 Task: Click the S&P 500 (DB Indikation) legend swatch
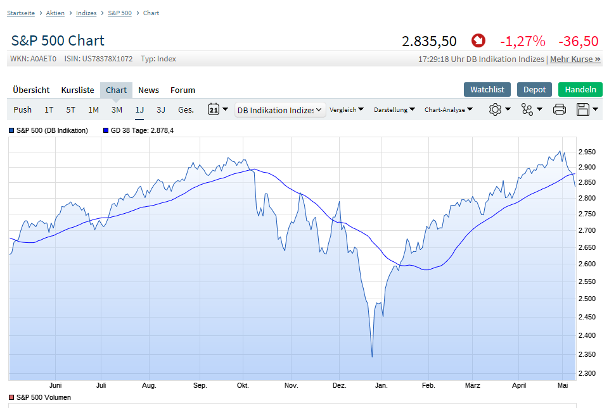[11, 130]
